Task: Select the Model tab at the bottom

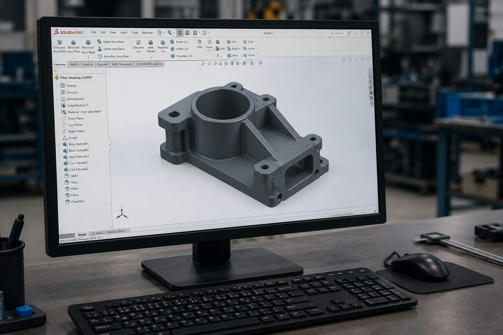Action: click(82, 235)
